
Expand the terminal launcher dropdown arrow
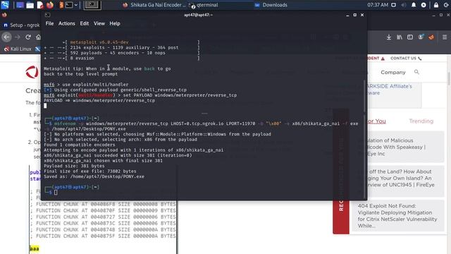[x=76, y=5]
